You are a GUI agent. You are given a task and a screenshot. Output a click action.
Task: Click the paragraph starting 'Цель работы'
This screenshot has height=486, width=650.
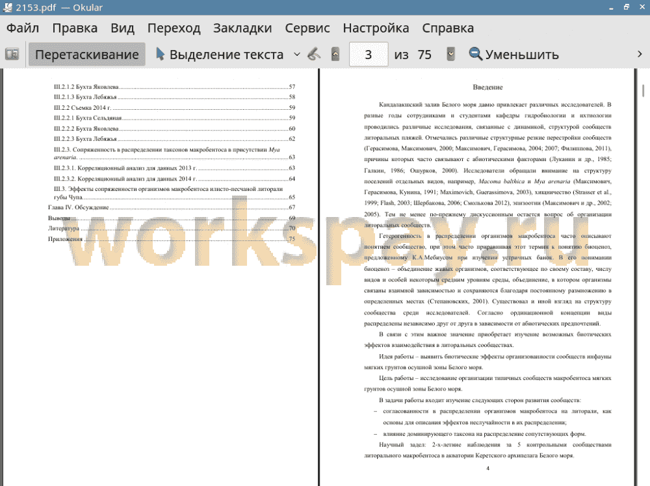[487, 383]
